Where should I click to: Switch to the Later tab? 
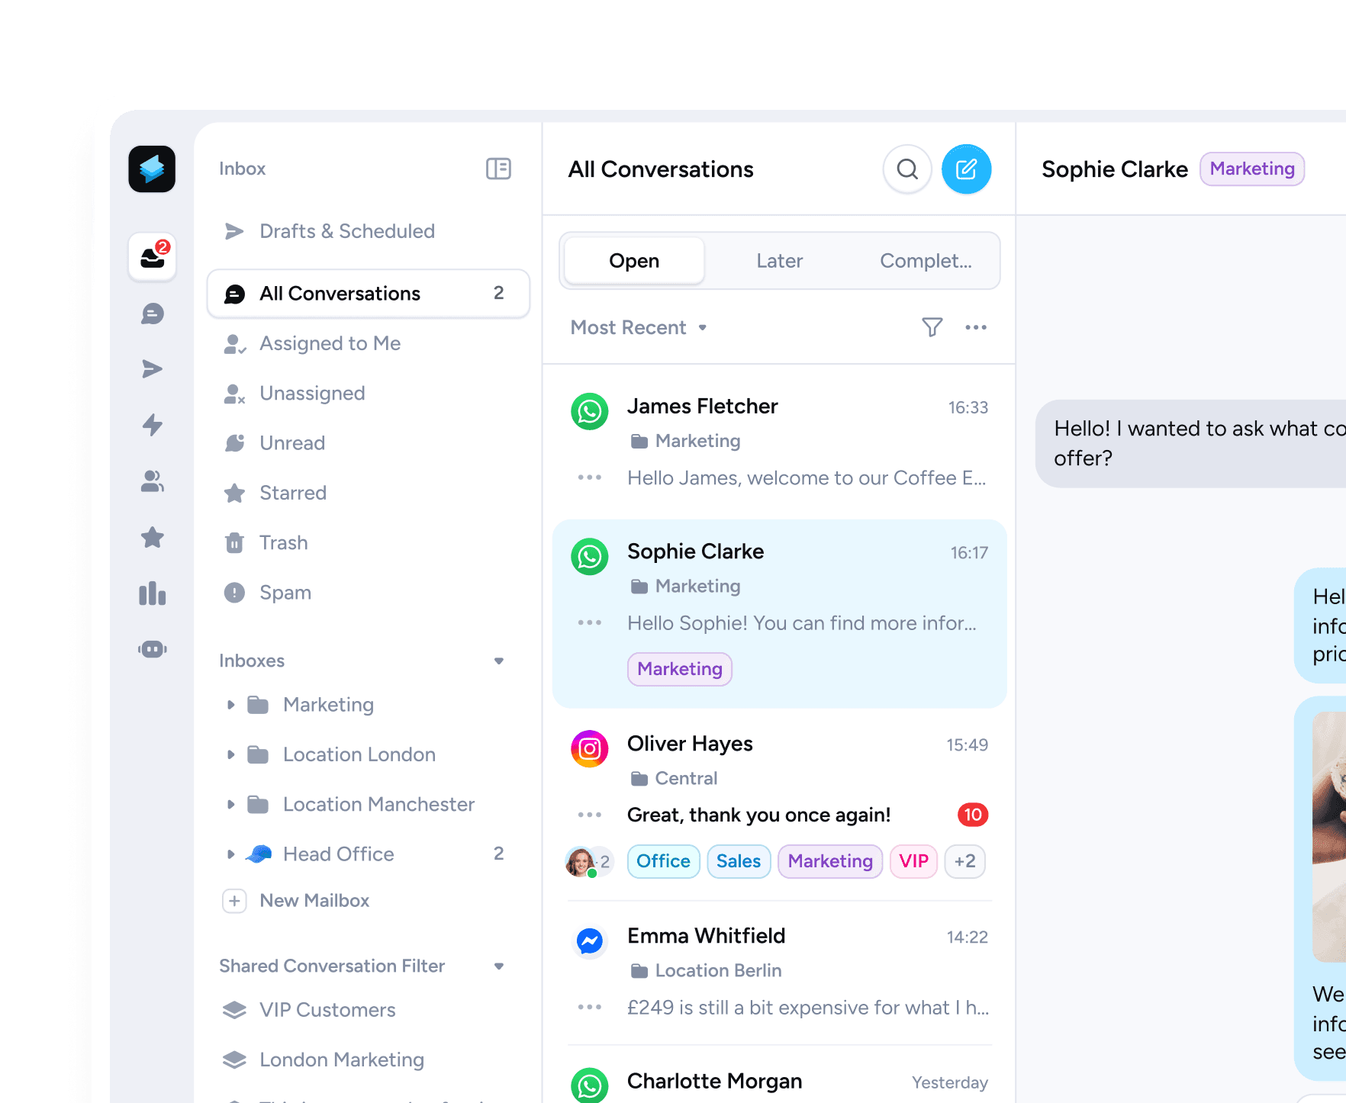779,261
